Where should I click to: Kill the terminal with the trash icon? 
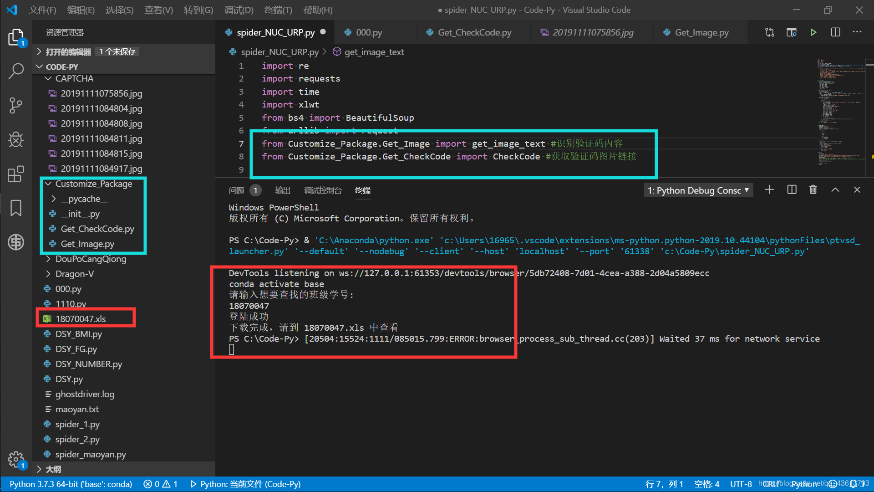(x=813, y=190)
